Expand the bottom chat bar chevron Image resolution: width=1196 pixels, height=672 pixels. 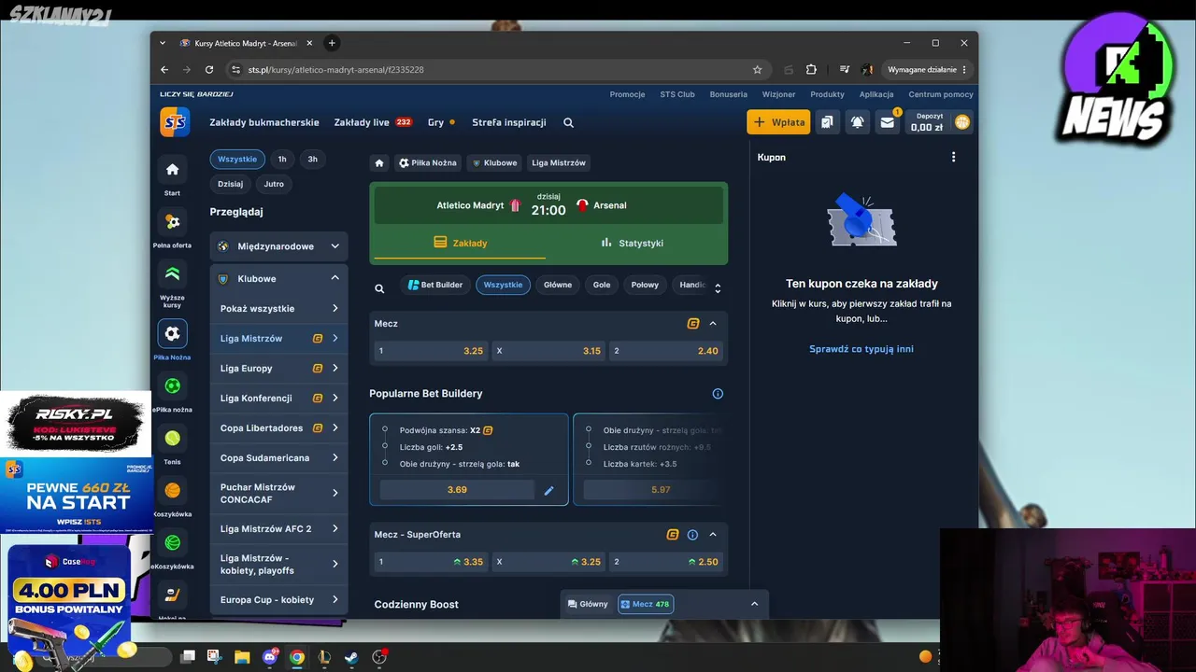pos(754,604)
